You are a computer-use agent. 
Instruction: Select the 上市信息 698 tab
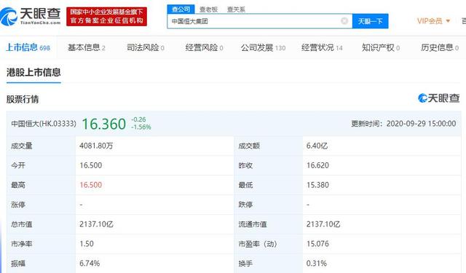click(x=28, y=47)
